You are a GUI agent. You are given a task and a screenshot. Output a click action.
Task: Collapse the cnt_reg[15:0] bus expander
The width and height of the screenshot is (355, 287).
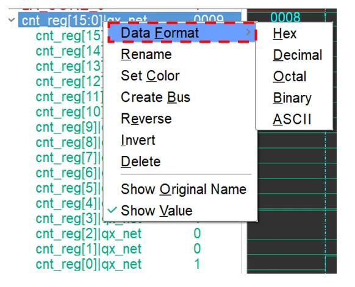click(x=12, y=20)
